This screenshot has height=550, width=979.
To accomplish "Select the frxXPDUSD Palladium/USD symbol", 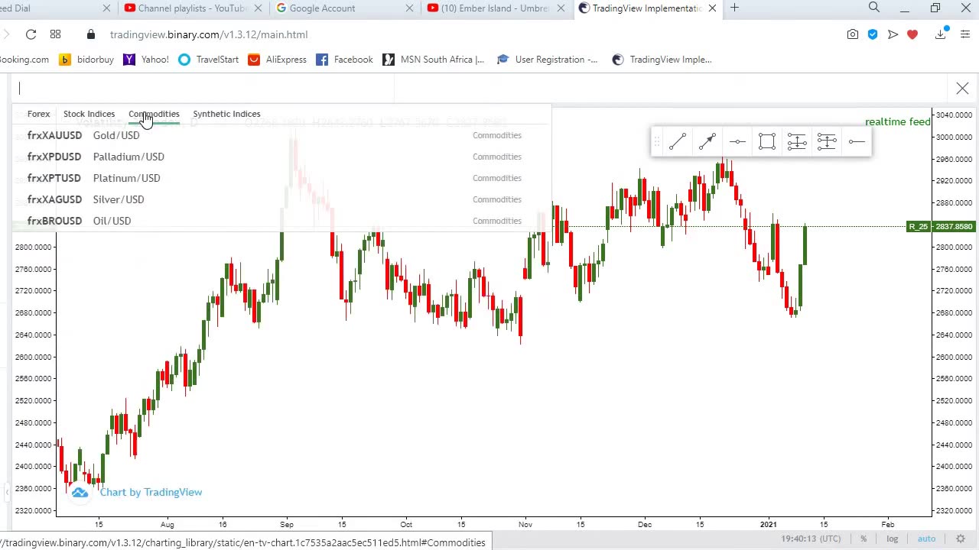I will (281, 157).
